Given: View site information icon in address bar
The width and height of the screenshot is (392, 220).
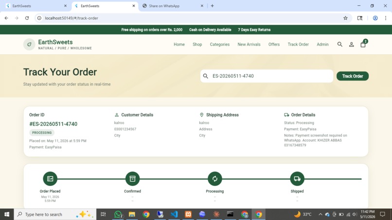Looking at the screenshot, I should [x=39, y=18].
